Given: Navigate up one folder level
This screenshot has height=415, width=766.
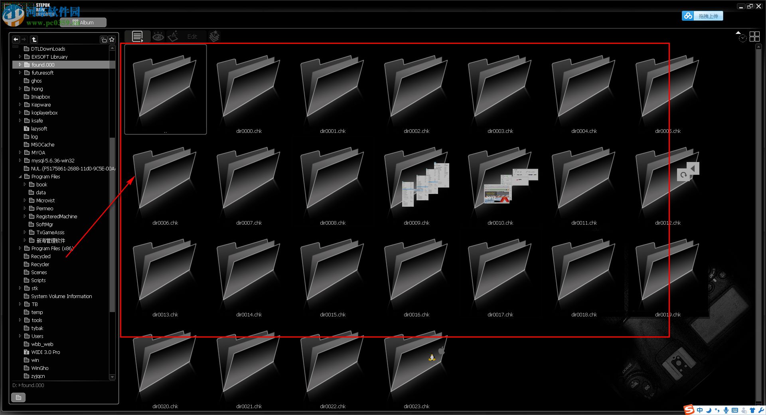Looking at the screenshot, I should point(34,39).
